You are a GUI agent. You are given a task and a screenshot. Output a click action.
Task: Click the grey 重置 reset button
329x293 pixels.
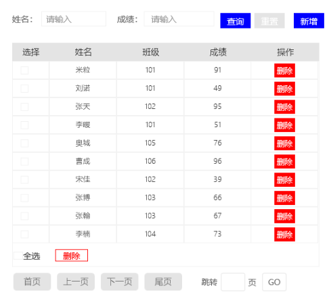[x=269, y=21]
